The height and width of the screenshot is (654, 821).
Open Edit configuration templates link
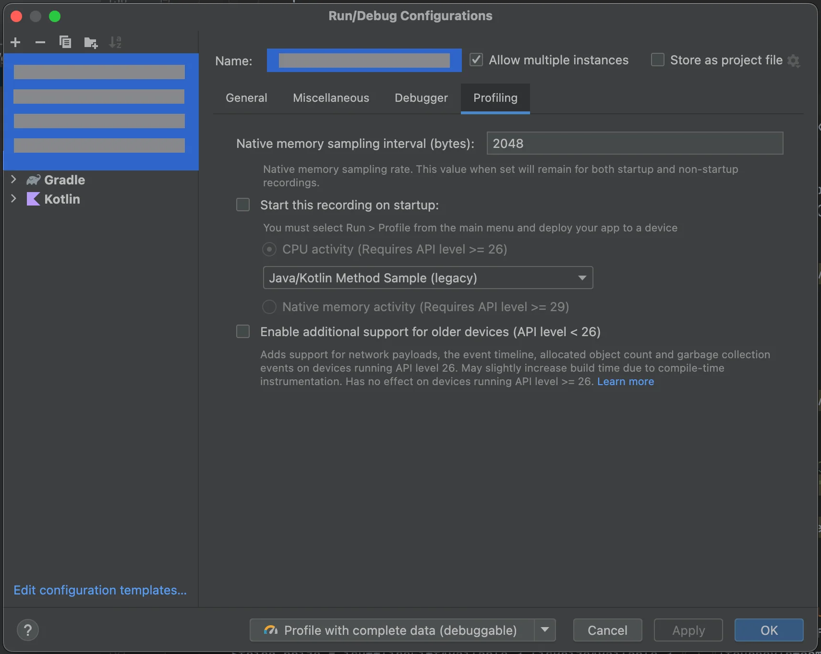coord(100,590)
